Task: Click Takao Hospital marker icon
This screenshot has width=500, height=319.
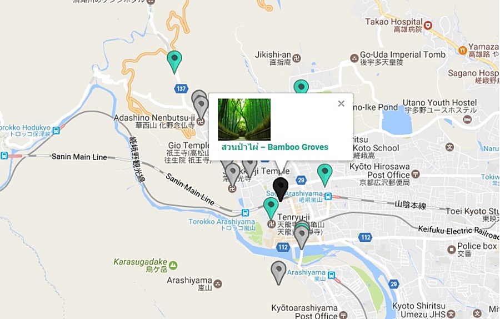Action: pyautogui.click(x=428, y=25)
